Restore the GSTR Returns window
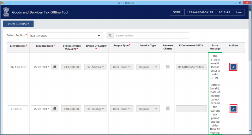252x135 pixels. coord(240,3)
